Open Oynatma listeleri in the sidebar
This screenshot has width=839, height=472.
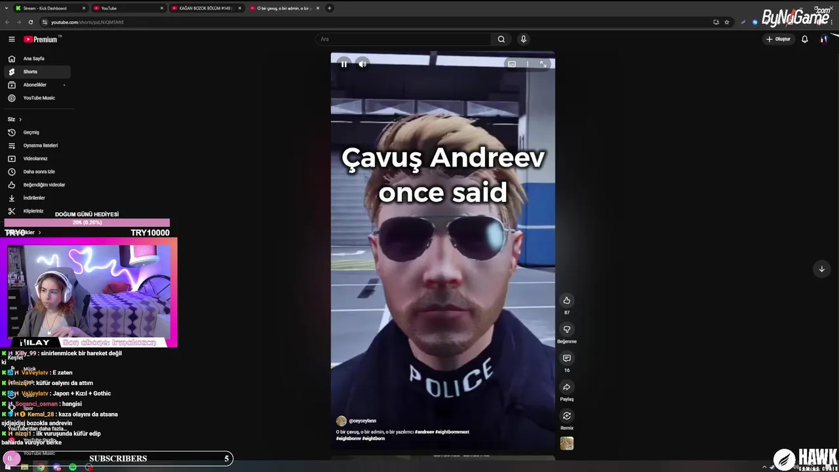(37, 146)
